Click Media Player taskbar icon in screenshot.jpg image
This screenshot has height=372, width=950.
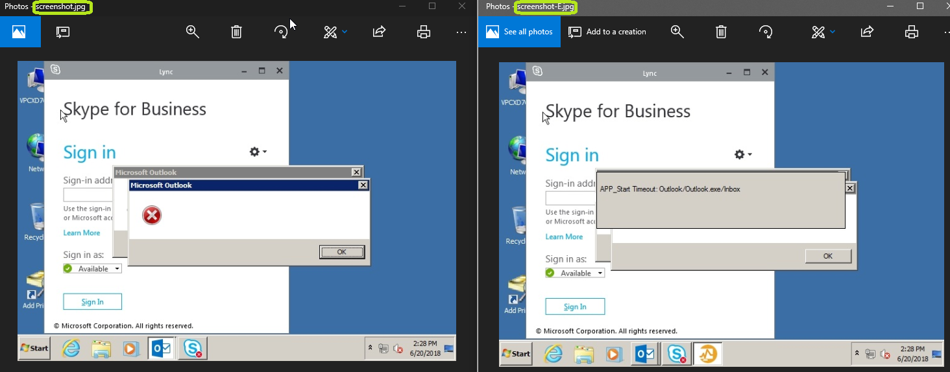click(x=131, y=349)
